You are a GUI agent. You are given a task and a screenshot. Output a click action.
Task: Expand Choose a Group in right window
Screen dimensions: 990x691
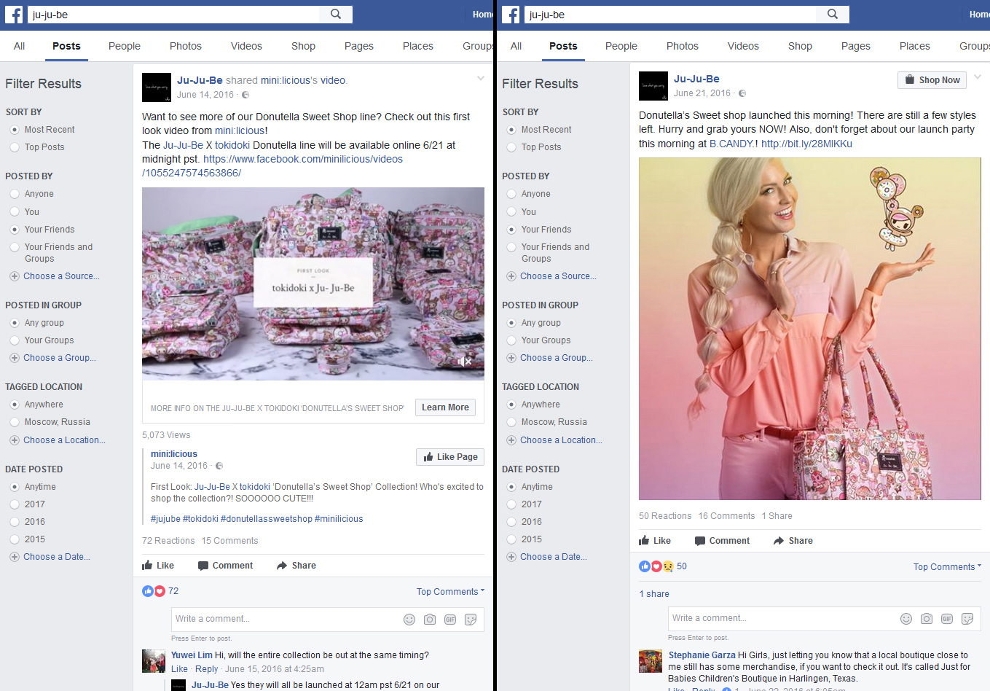[x=556, y=358]
